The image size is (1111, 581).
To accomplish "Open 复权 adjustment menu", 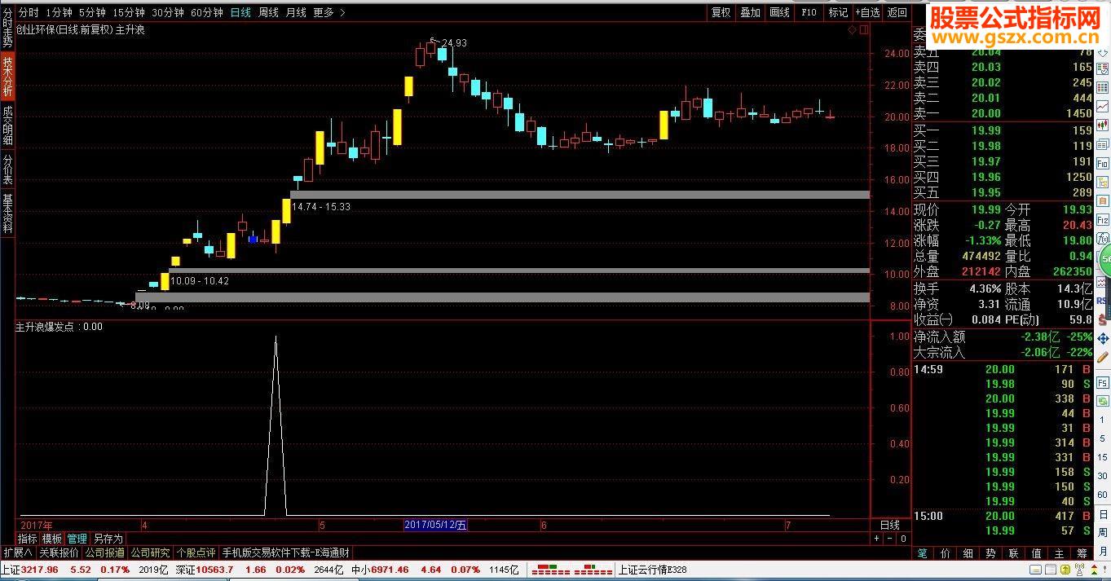I will (721, 12).
